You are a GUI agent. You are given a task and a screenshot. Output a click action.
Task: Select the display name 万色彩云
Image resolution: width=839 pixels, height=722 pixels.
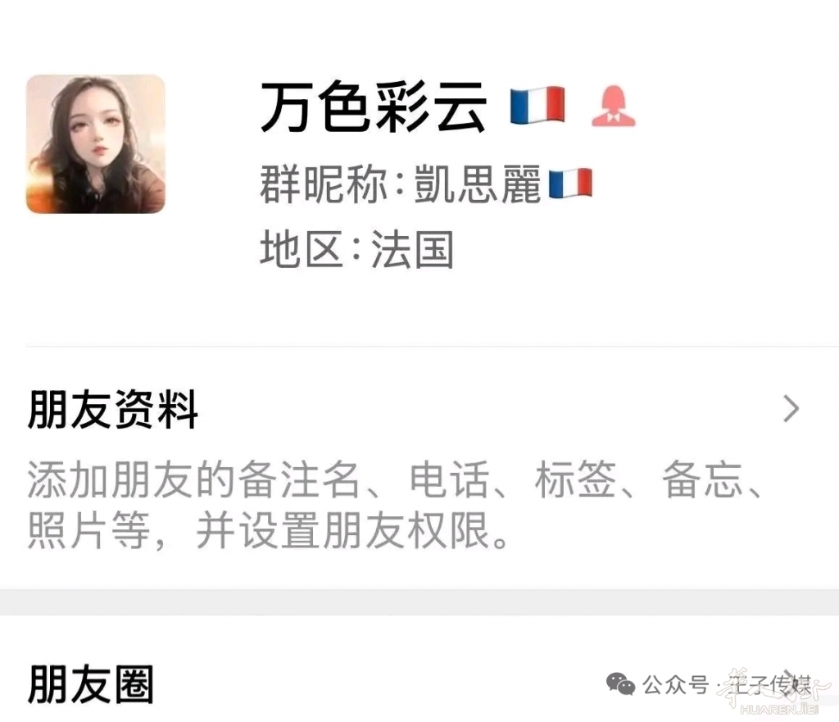pos(374,107)
